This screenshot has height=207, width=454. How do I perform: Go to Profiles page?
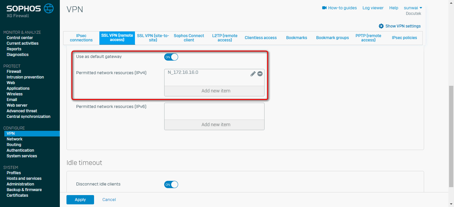coord(14,173)
